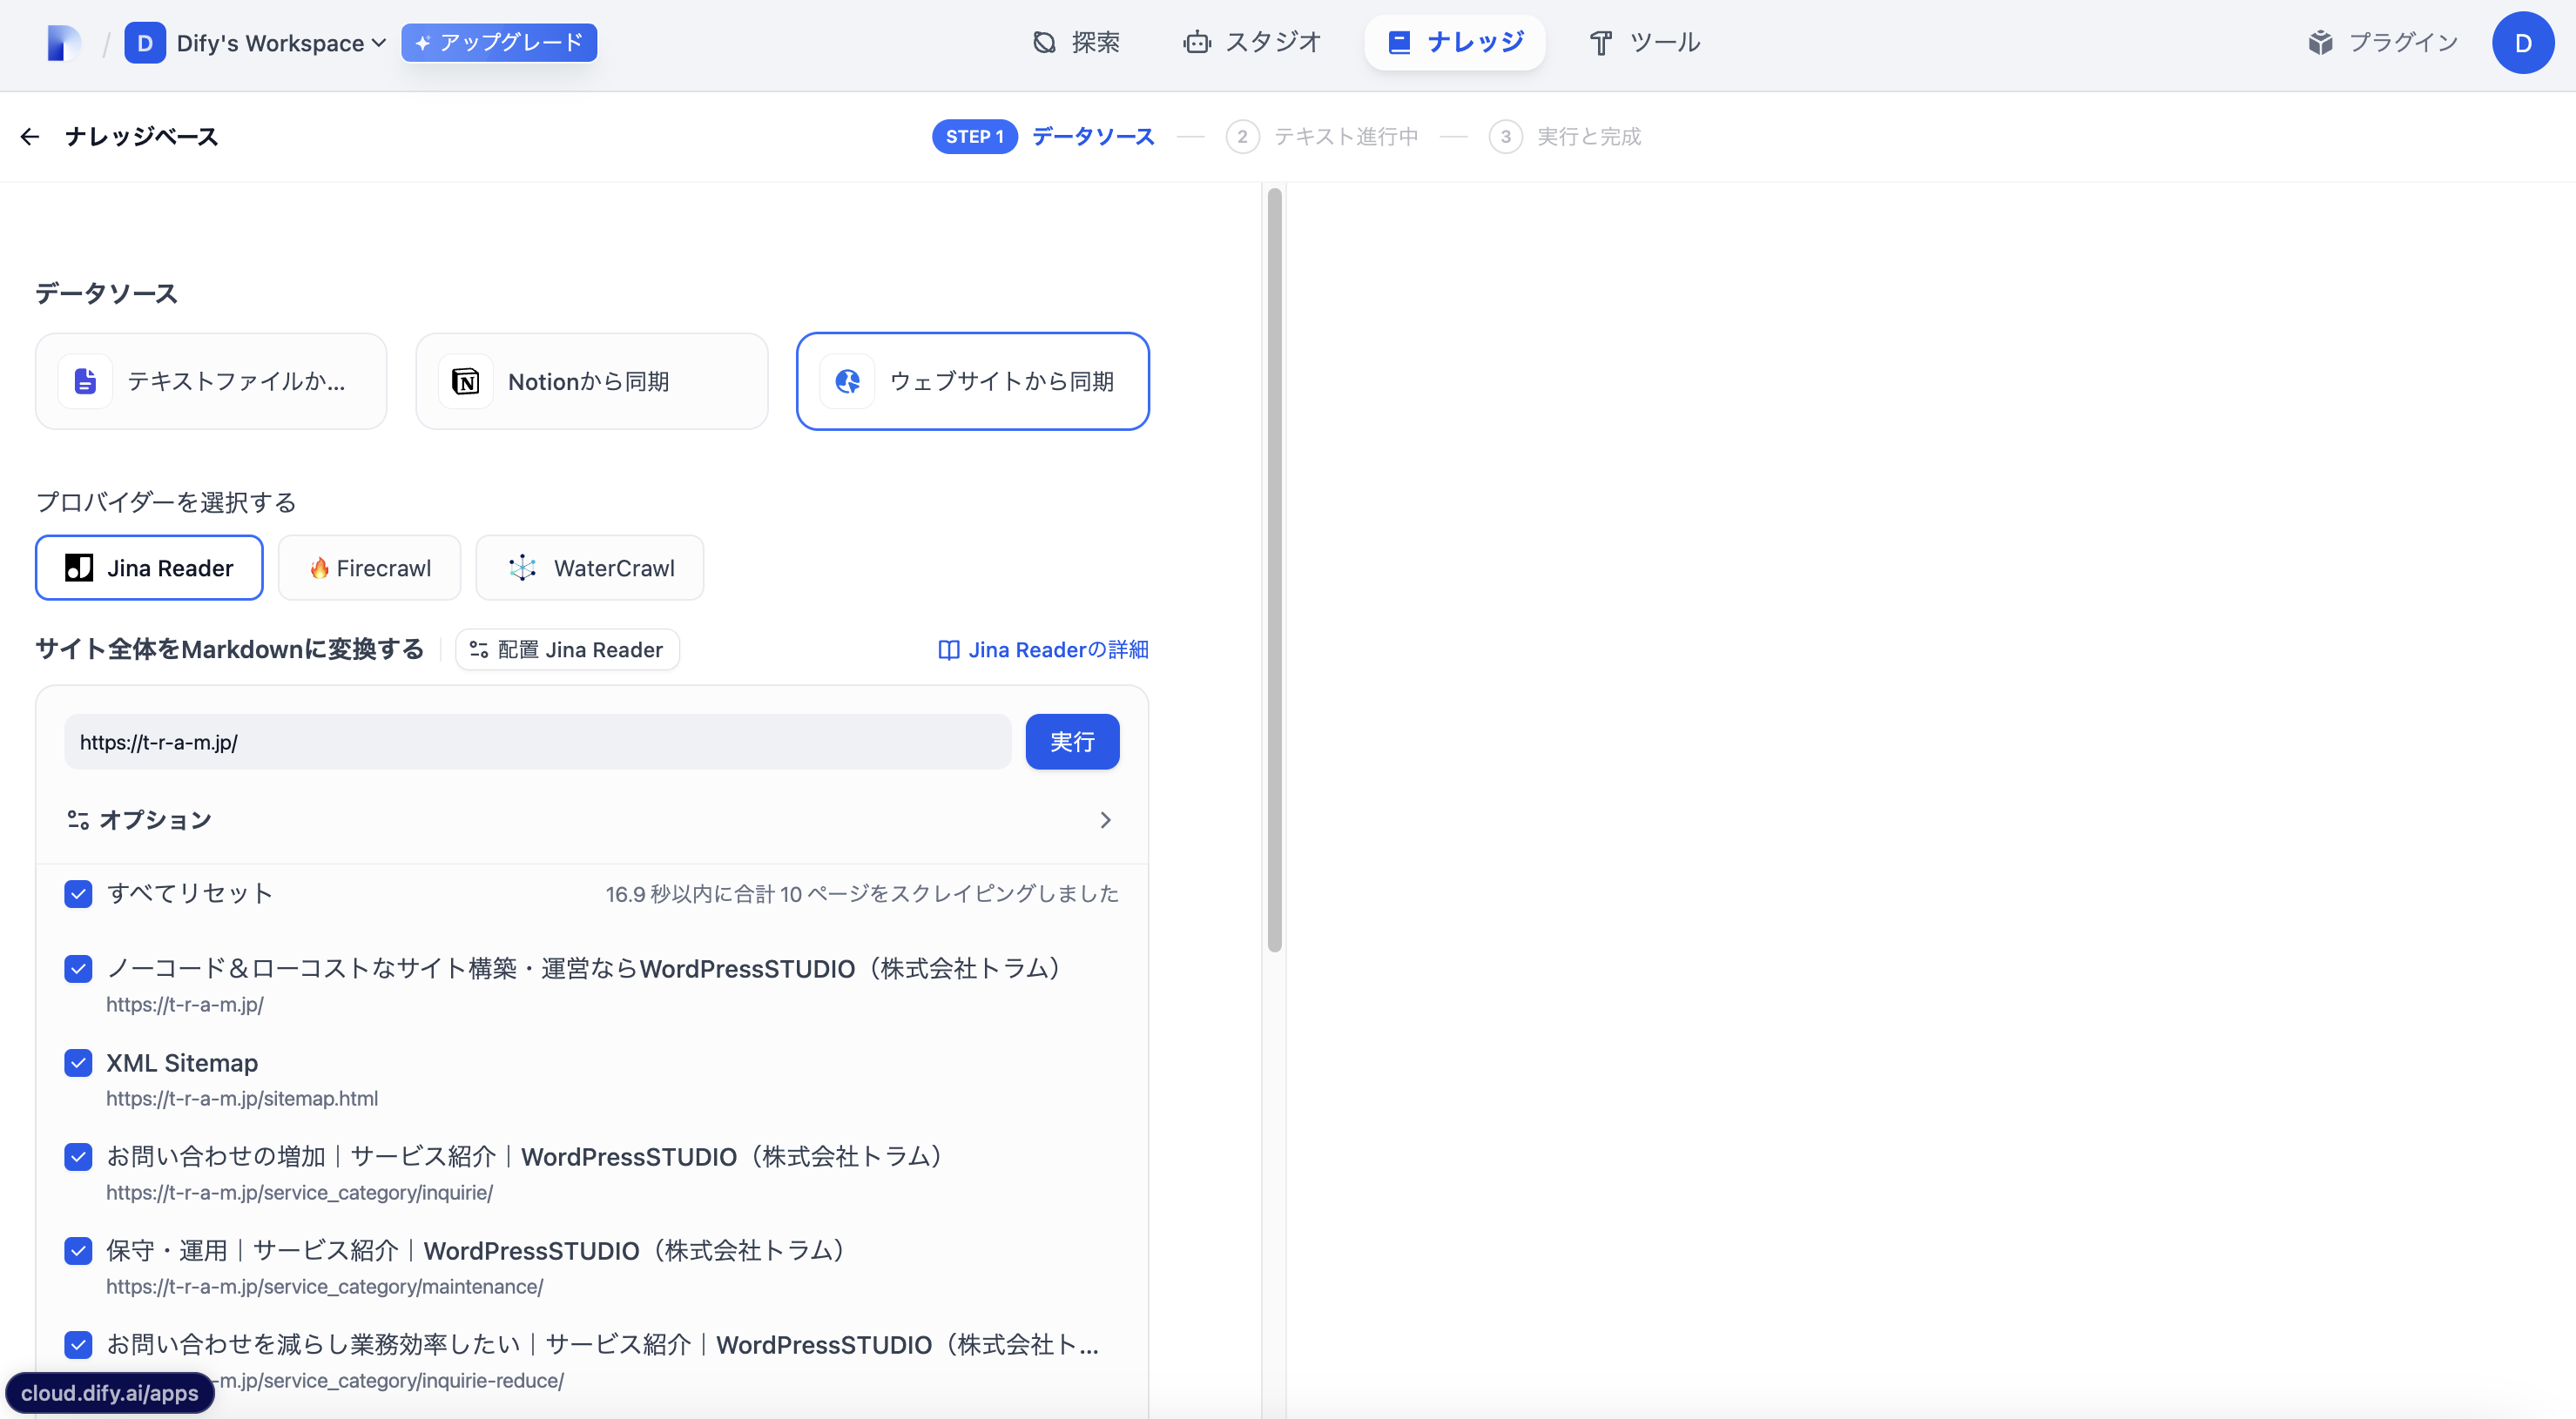Open the プラグイン plugins menu

pos(2382,42)
